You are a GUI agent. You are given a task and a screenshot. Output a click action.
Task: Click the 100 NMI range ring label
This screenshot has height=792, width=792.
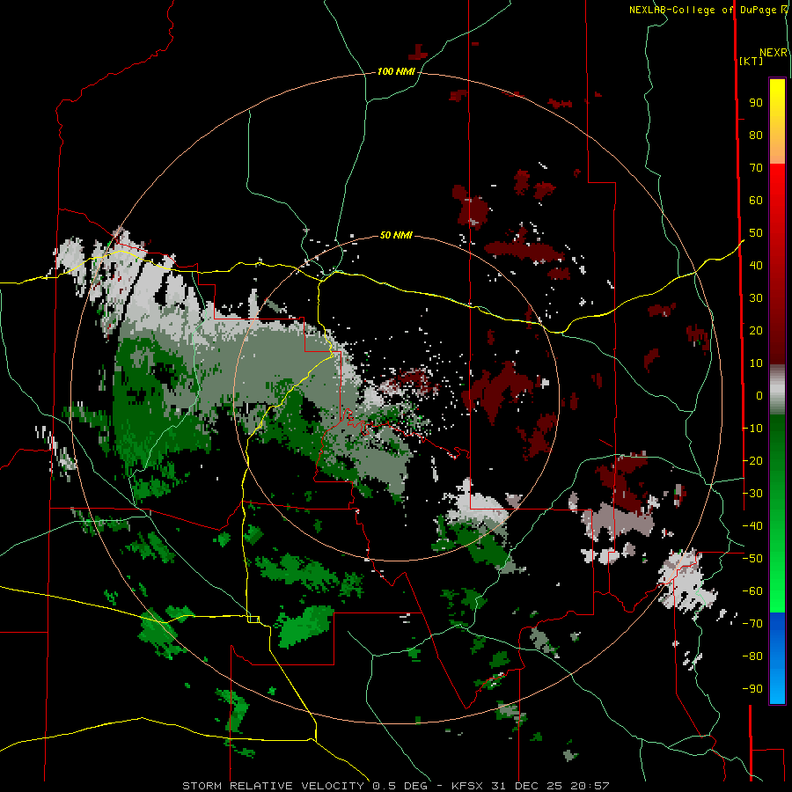point(396,72)
